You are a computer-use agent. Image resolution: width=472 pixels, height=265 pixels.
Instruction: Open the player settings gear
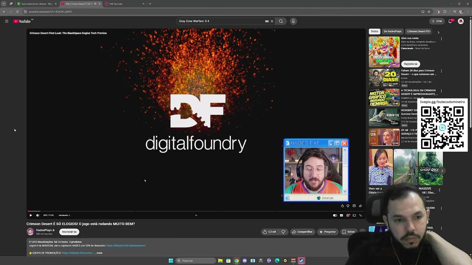(x=348, y=215)
